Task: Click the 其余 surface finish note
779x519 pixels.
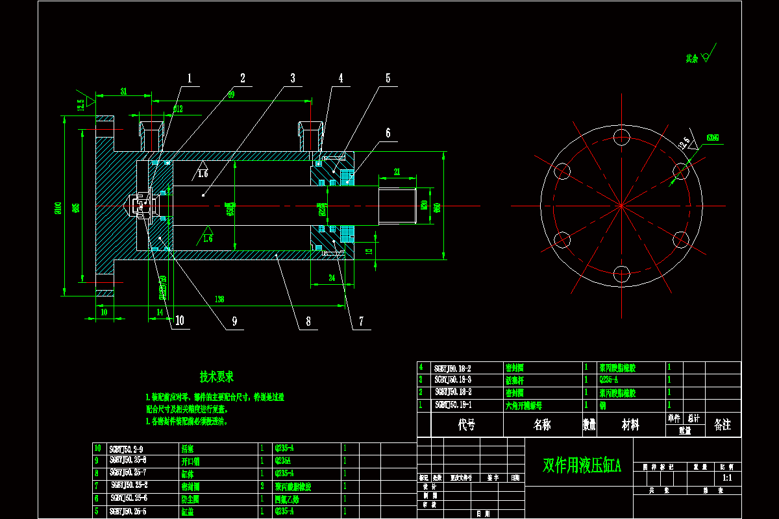Action: [x=692, y=58]
